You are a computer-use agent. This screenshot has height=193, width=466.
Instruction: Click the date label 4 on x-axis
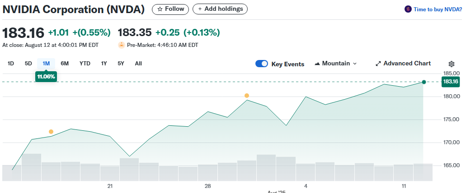[306, 186]
